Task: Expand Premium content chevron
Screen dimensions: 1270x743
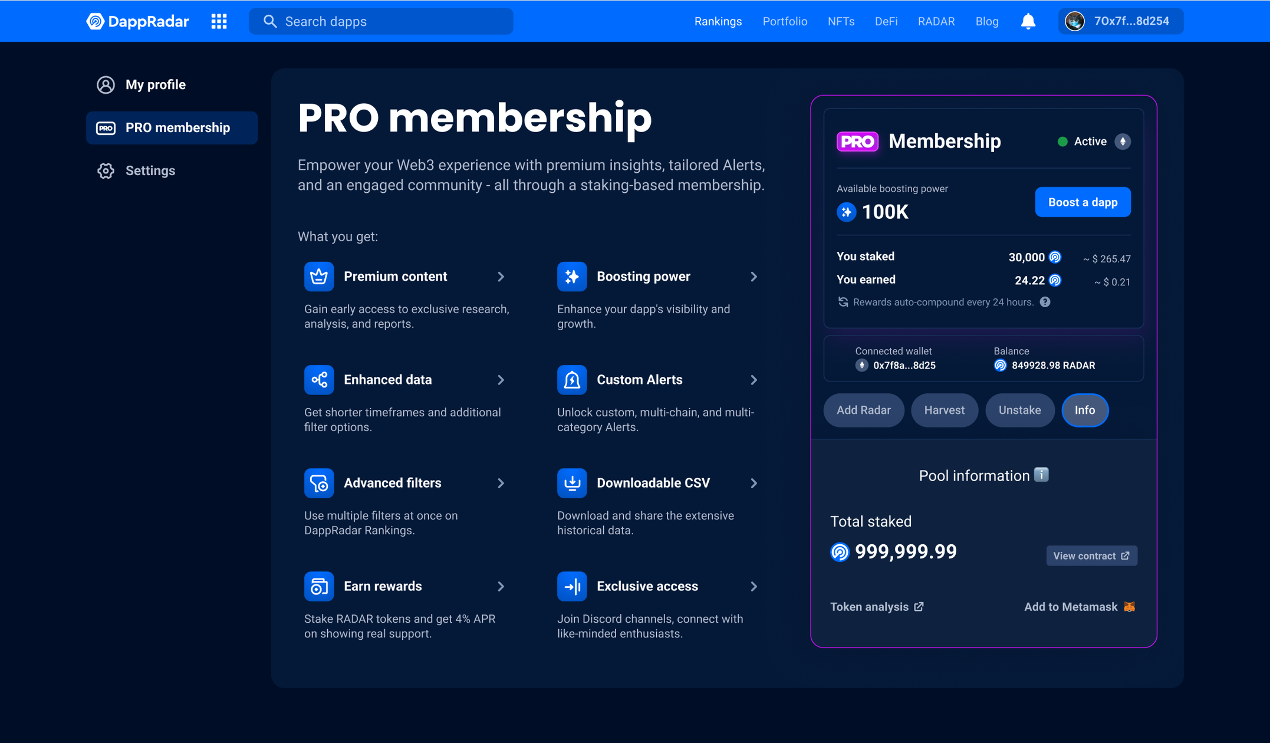Action: (x=501, y=277)
